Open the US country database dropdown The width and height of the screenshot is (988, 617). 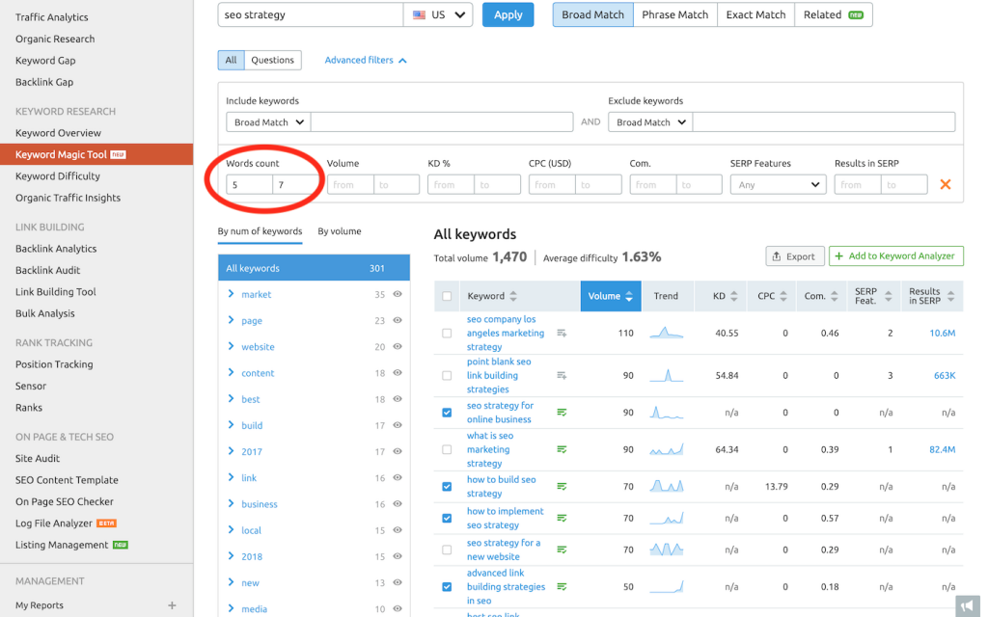[438, 14]
